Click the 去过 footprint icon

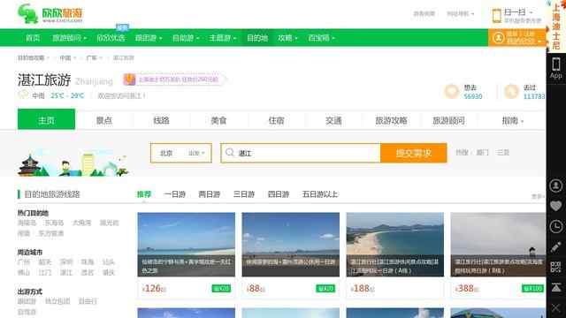(511, 92)
